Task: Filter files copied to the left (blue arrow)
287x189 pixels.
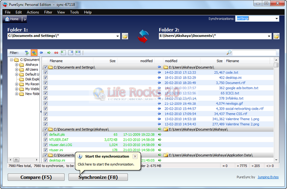Action: point(41,53)
